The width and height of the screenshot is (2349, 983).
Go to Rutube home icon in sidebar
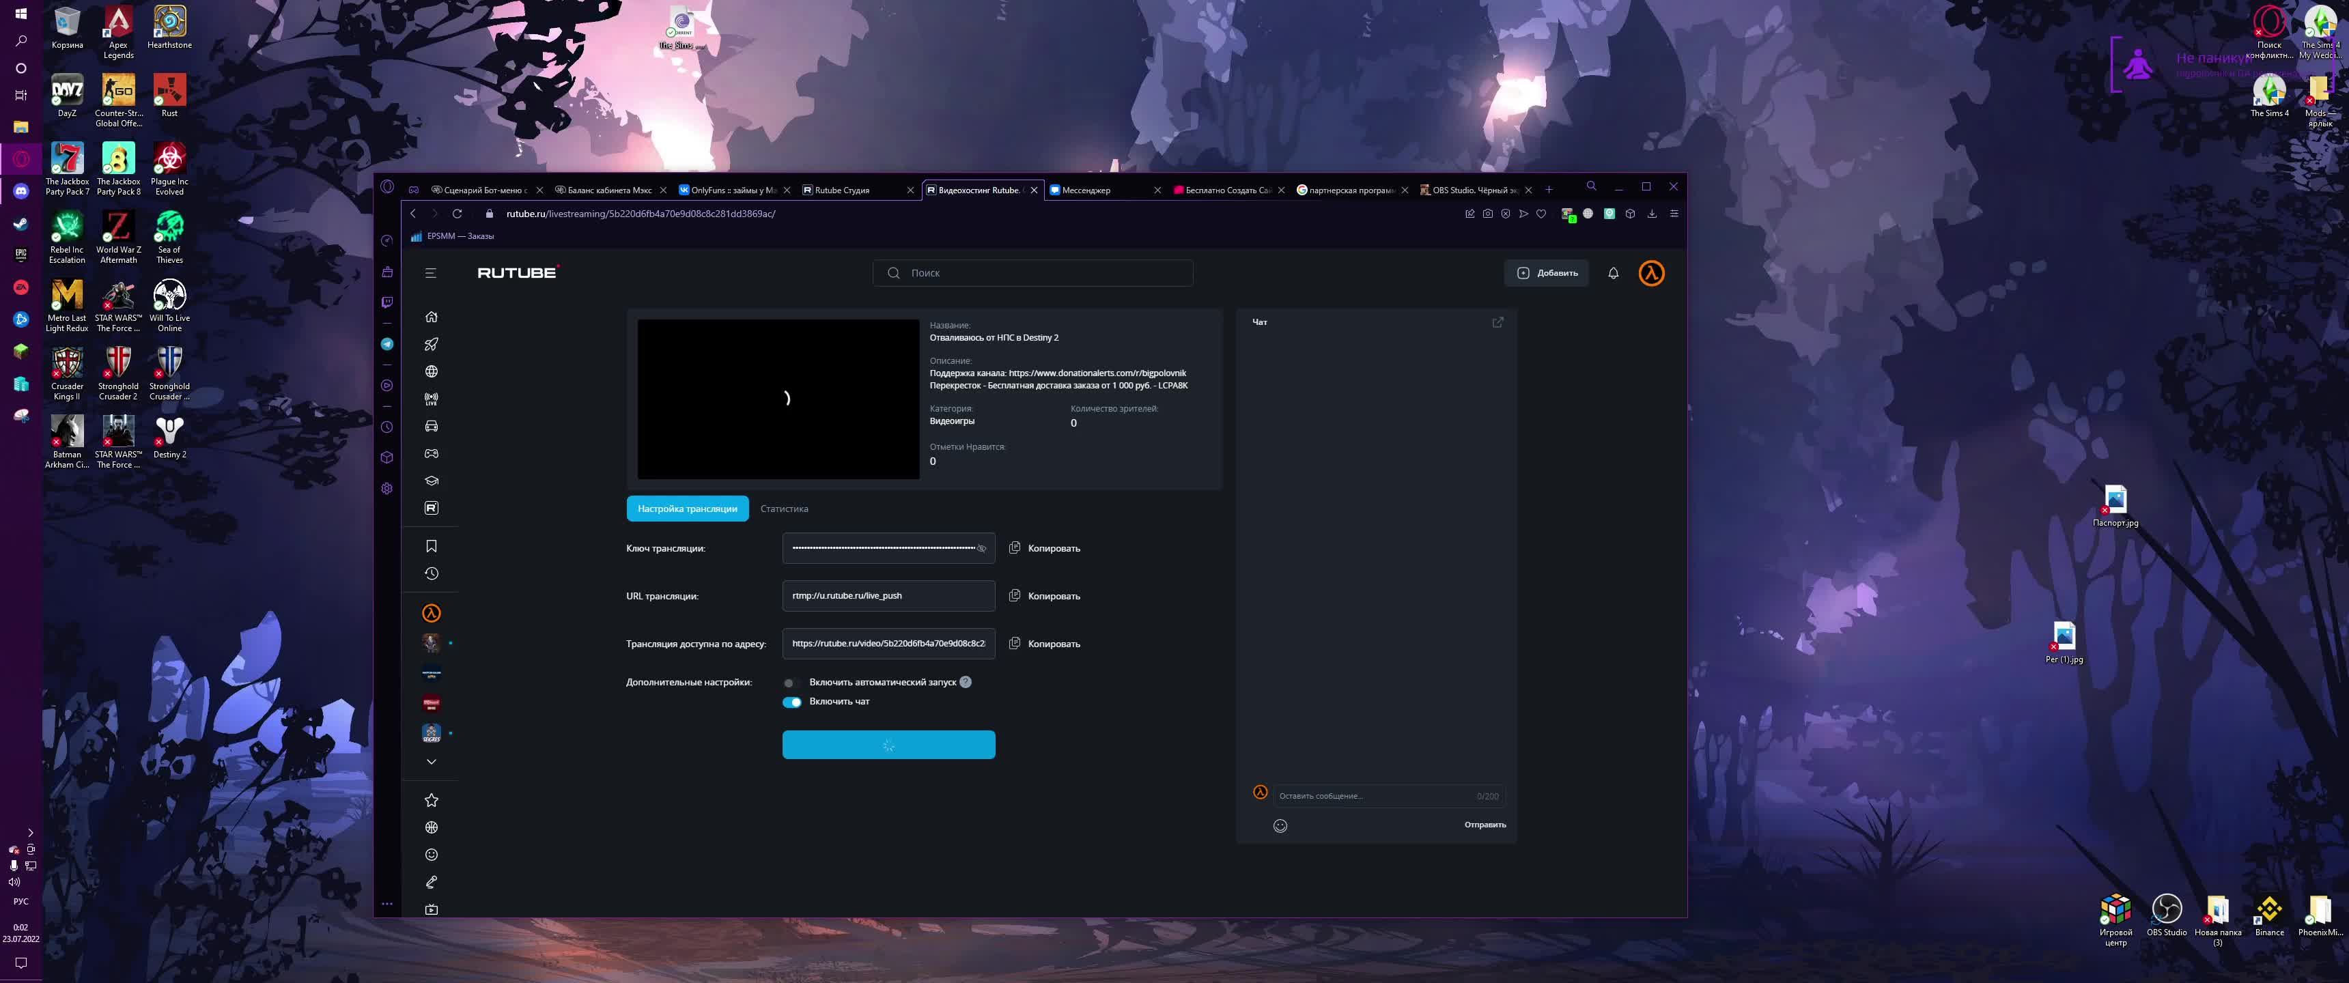[432, 317]
